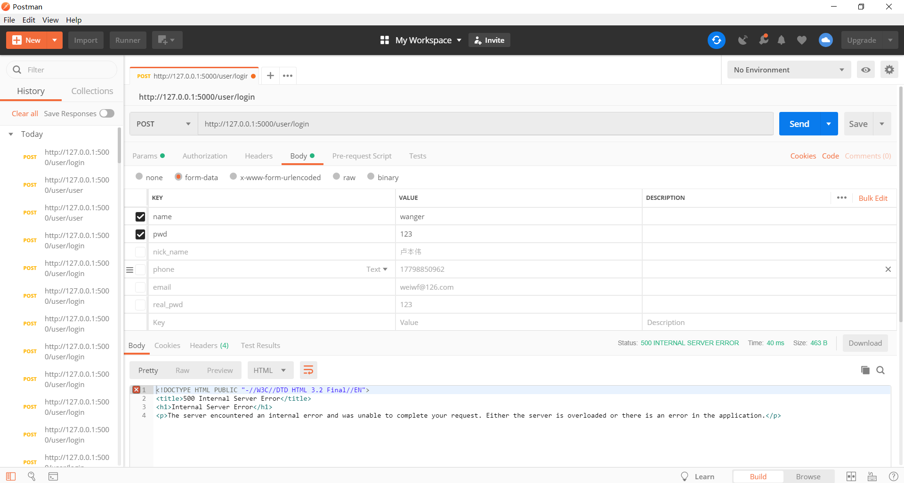Screen dimensions: 904x483
Task: Open keyboard shortcuts icon
Action: click(872, 476)
